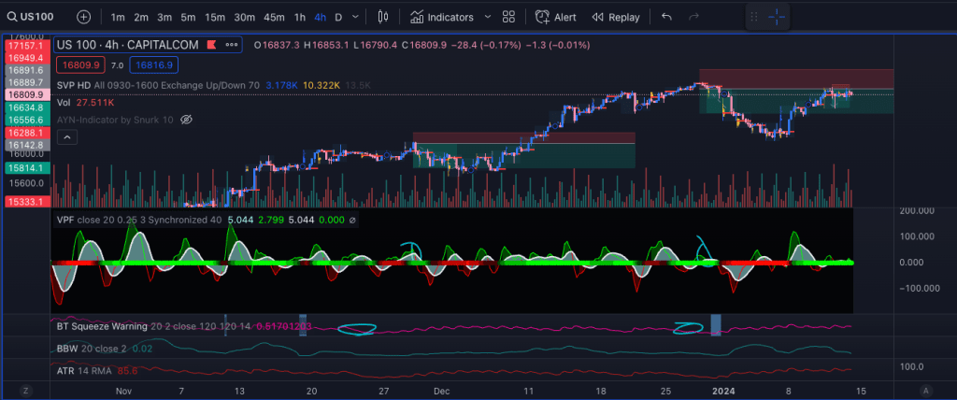Click the redo arrow
Image resolution: width=957 pixels, height=400 pixels.
click(x=693, y=17)
